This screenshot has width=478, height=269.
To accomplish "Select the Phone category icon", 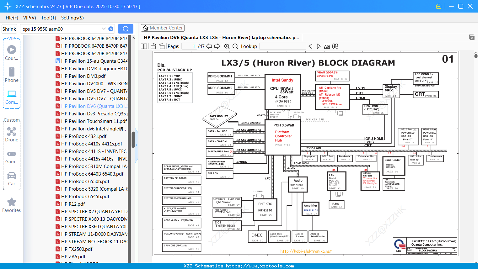I will coord(12,75).
